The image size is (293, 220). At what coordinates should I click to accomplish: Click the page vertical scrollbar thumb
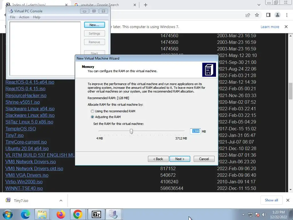290,91
